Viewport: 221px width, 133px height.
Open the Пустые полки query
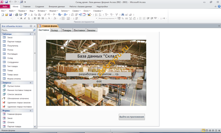click(13, 86)
